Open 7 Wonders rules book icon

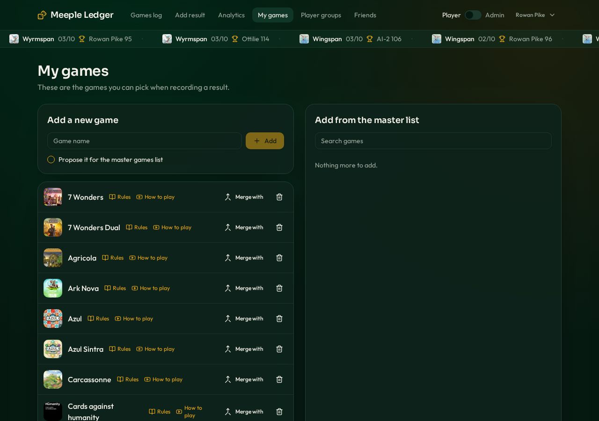point(112,197)
